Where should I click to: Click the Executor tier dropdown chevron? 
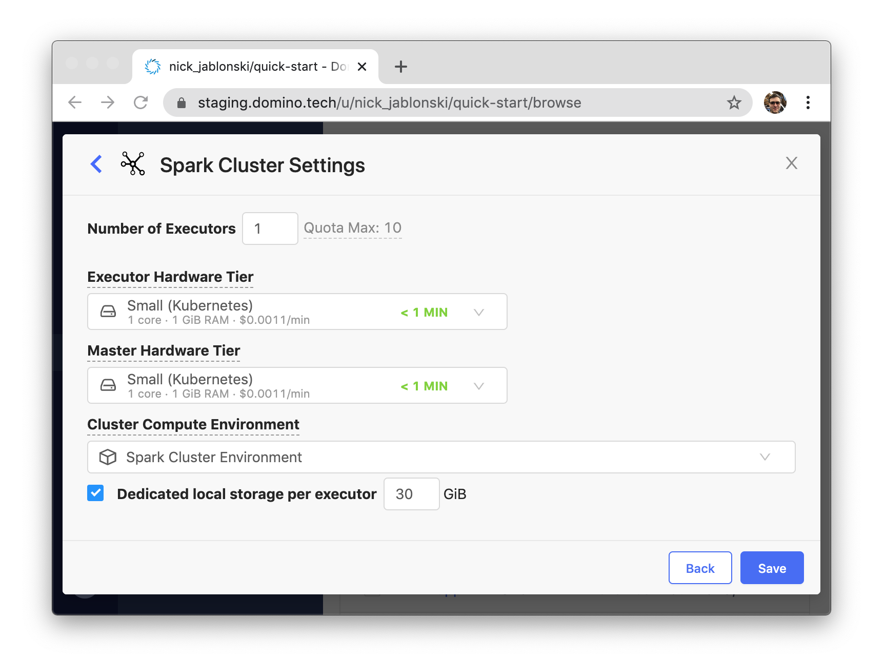pos(479,312)
